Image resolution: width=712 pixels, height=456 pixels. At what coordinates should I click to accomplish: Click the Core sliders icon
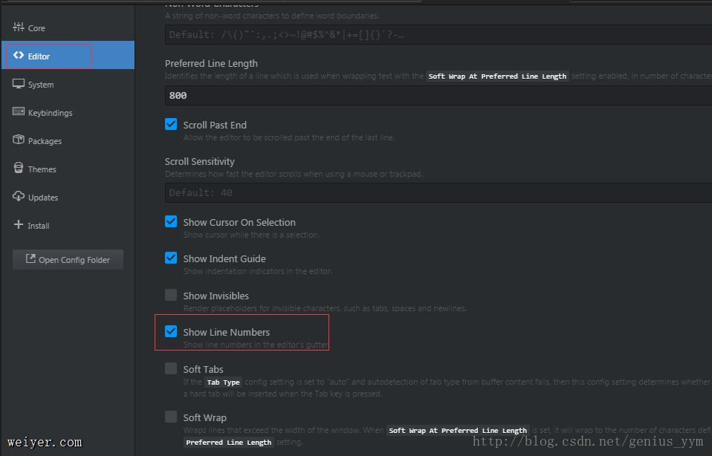click(x=19, y=27)
